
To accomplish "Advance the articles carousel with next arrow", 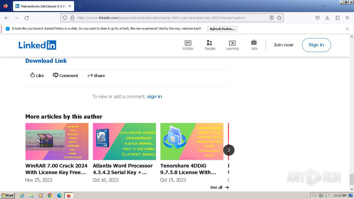I will [229, 150].
